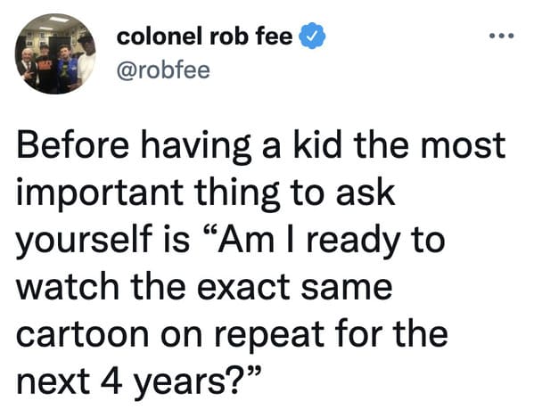Click the blue verified checkmark badge
Image resolution: width=534 pixels, height=418 pixels.
tap(312, 36)
